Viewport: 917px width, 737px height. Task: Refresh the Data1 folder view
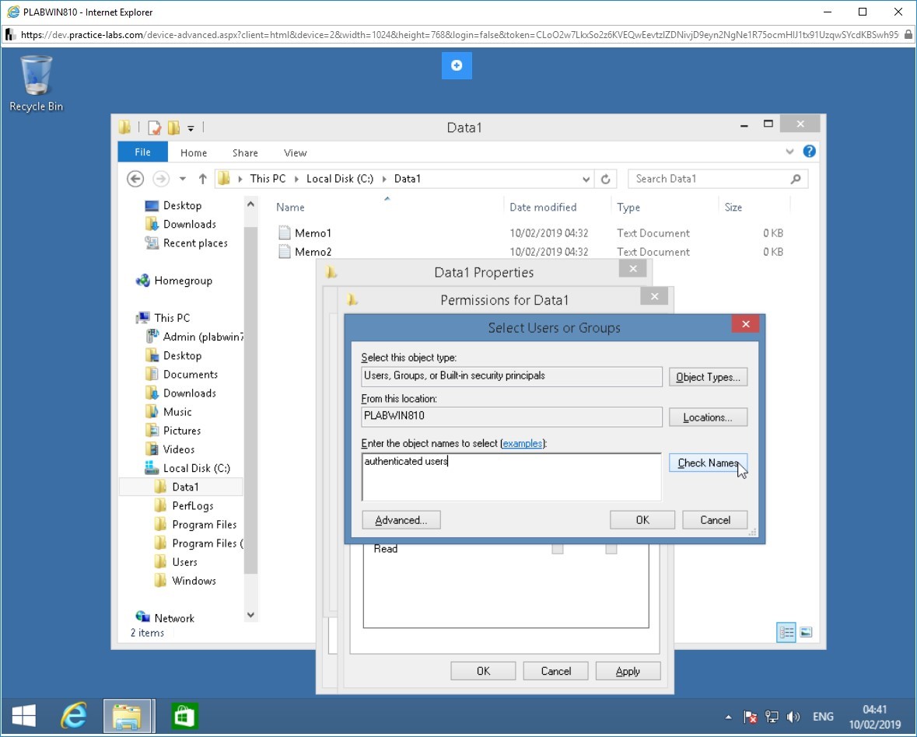tap(606, 179)
